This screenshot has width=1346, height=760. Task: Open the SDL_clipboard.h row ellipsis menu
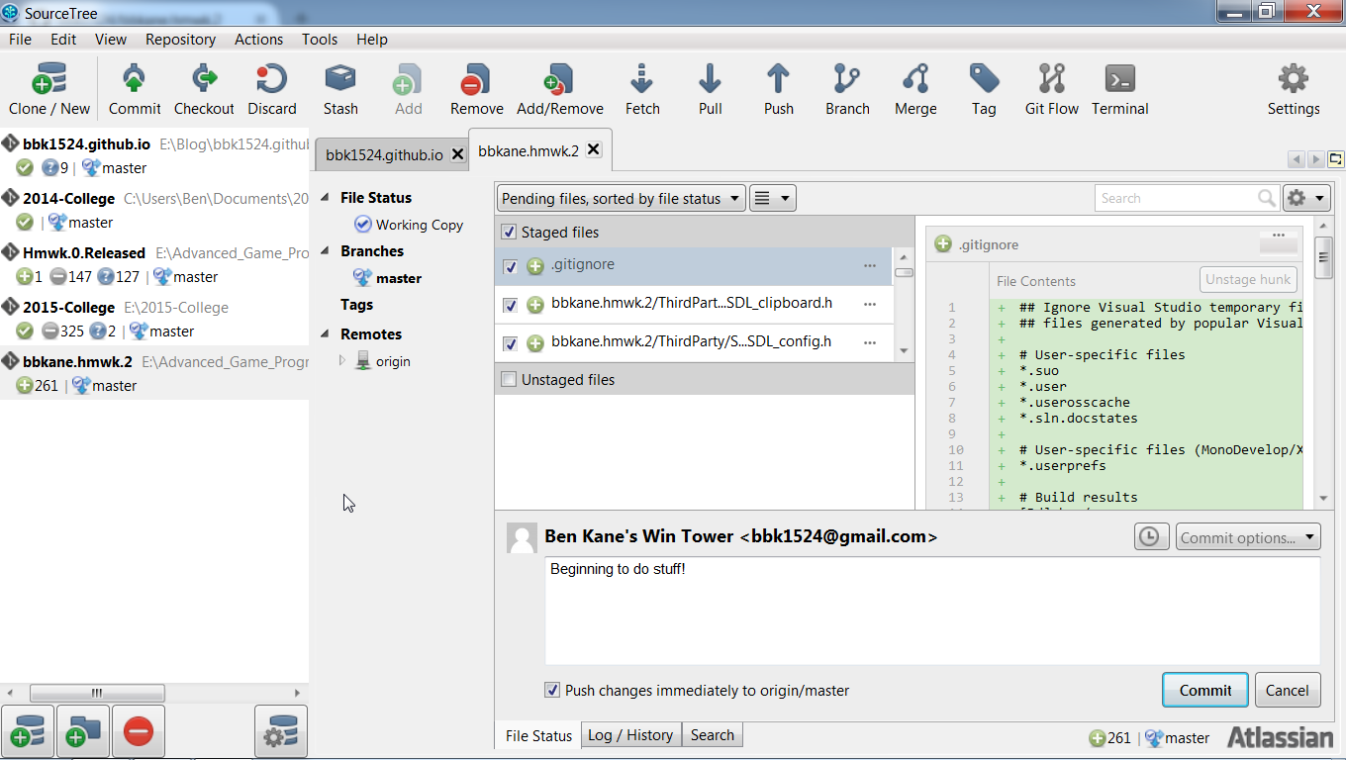pos(869,304)
